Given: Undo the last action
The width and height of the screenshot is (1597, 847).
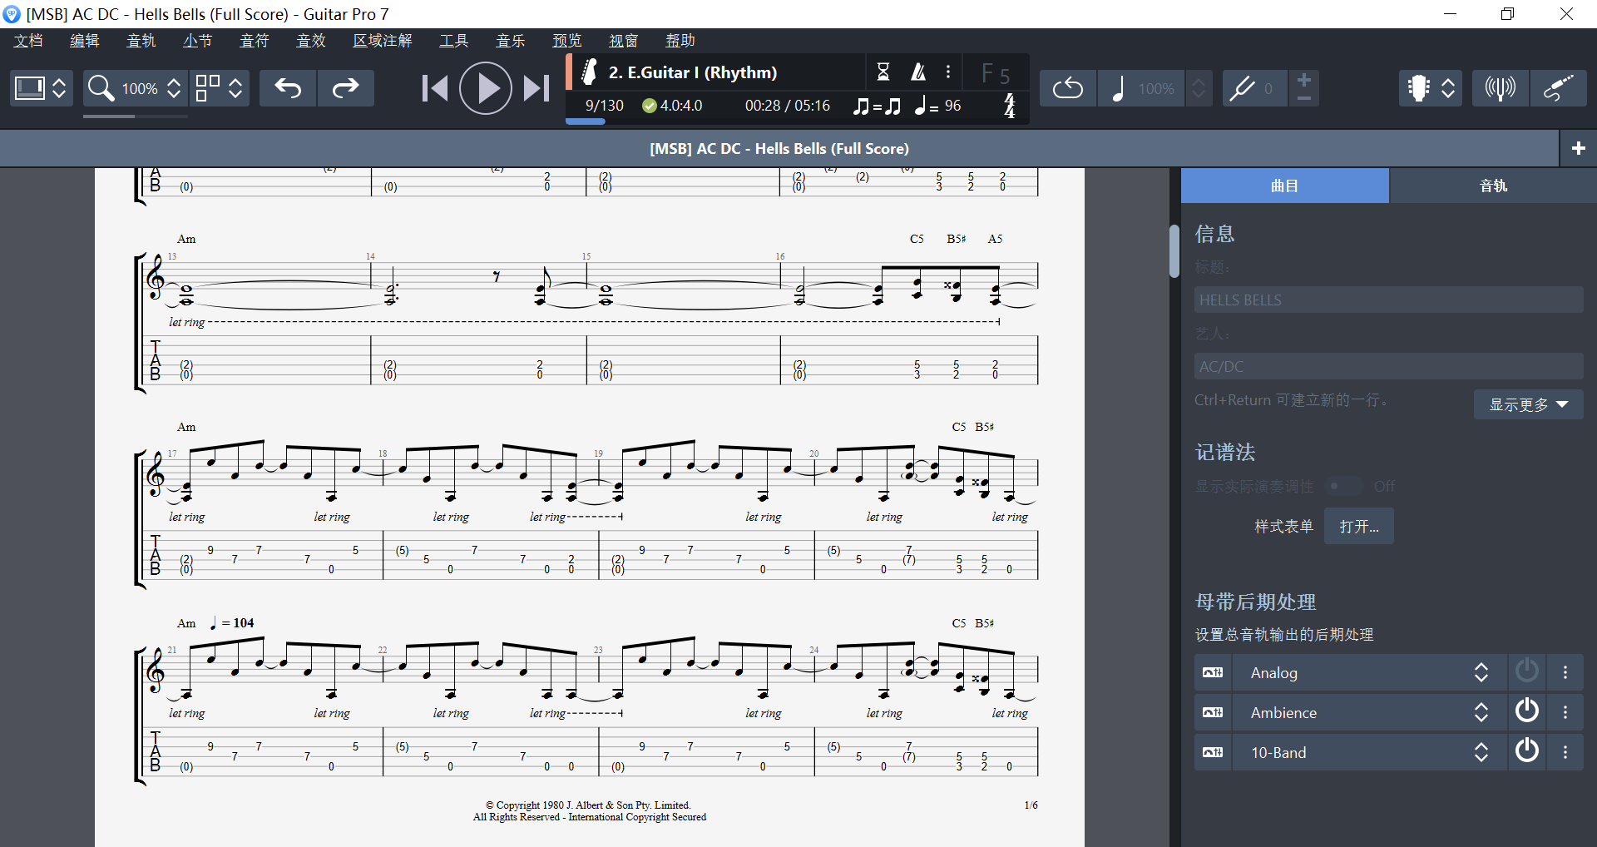Looking at the screenshot, I should coord(287,87).
